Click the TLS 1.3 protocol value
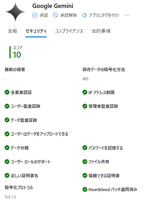This screenshot has height=200, width=167. pyautogui.click(x=10, y=197)
